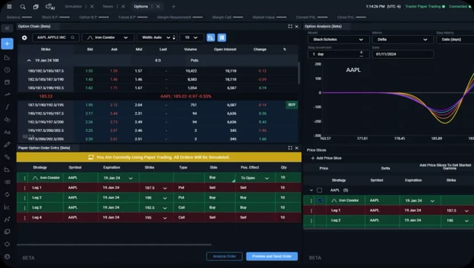Screen dimensions: 474x268
Task: Click the calendar icon in left sidebar
Action: pyautogui.click(x=7, y=82)
